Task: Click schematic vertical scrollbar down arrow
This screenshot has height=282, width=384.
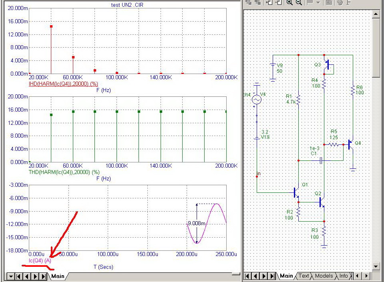Action: pos(376,266)
